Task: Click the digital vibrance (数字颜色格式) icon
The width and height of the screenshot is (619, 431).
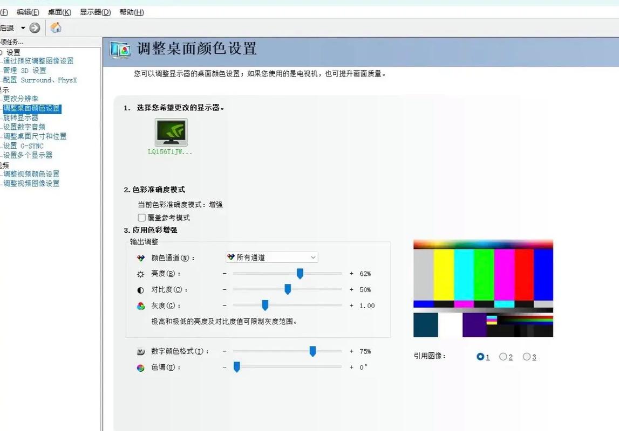Action: click(139, 351)
